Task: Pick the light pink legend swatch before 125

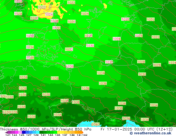Action: click(x=20, y=132)
